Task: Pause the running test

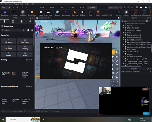Action: [x=17, y=7]
